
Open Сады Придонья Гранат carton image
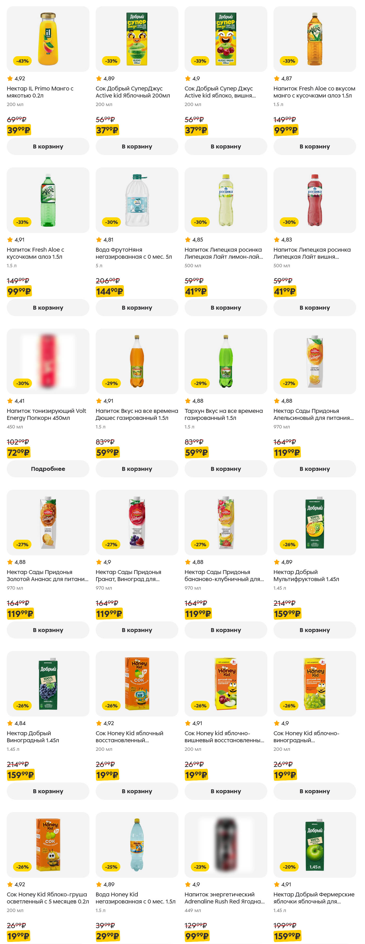click(x=137, y=523)
